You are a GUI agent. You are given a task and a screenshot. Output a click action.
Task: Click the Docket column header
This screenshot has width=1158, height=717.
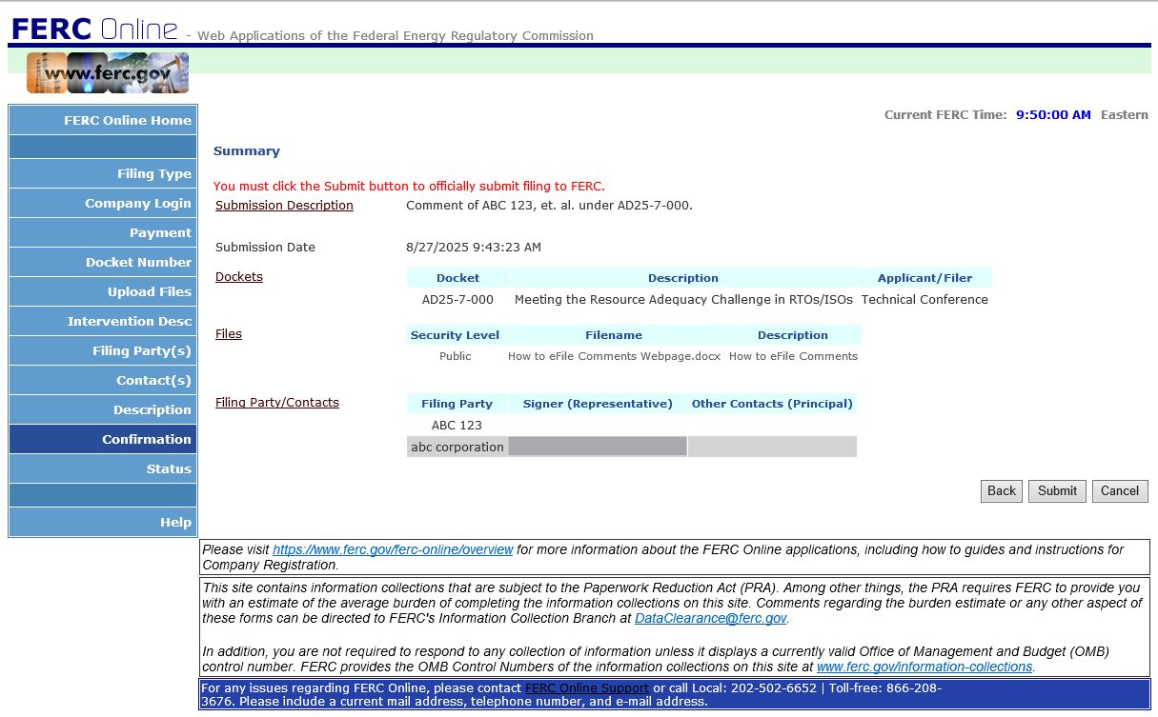click(x=457, y=278)
